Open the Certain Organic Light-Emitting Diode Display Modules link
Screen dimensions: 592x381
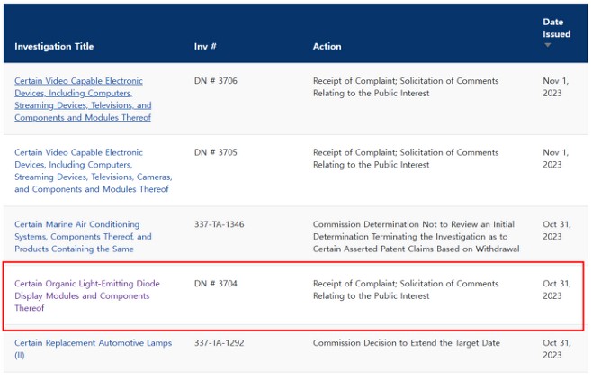87,295
